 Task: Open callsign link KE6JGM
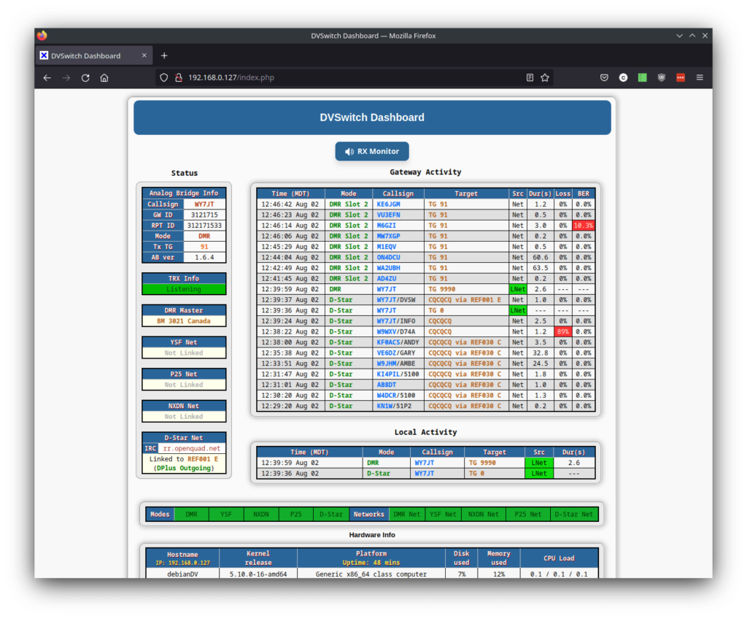click(x=388, y=204)
